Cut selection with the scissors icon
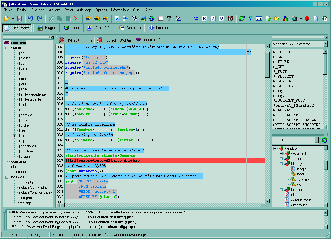 [x=51, y=18]
